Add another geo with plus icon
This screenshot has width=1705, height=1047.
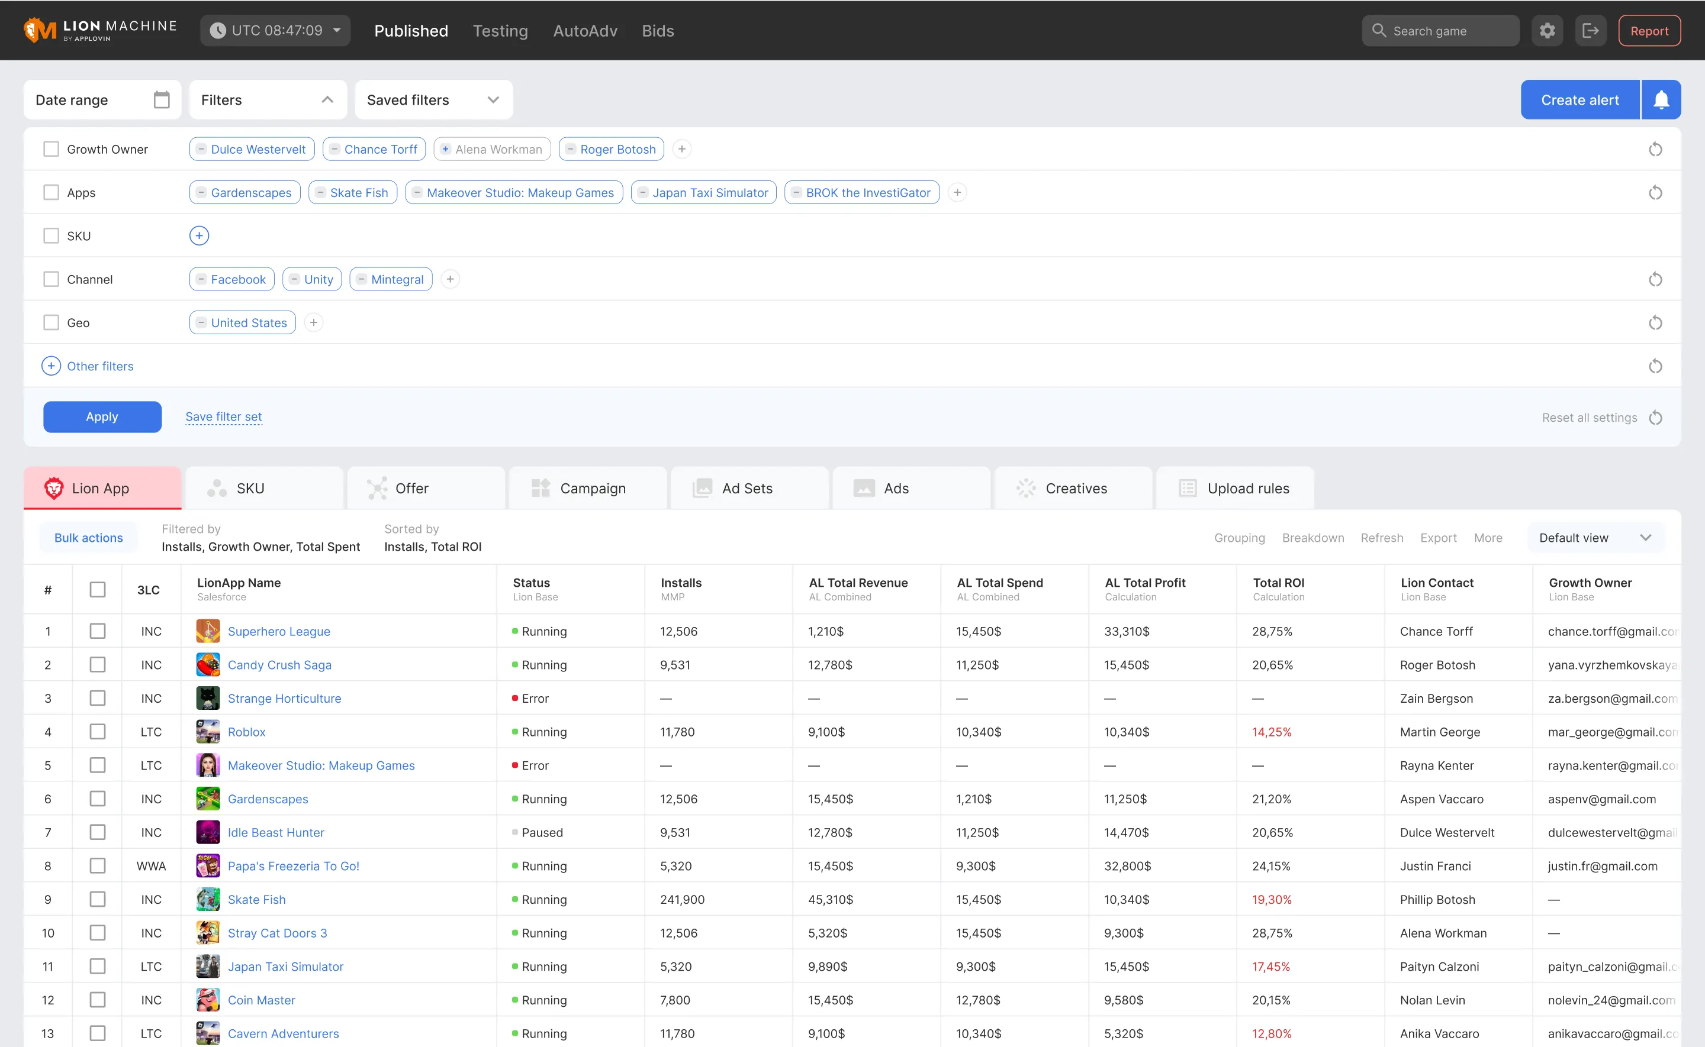314,323
